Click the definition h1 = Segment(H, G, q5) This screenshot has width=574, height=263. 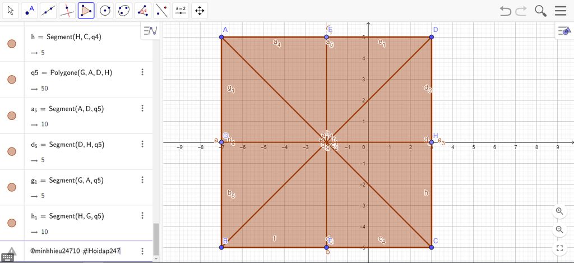(x=68, y=216)
